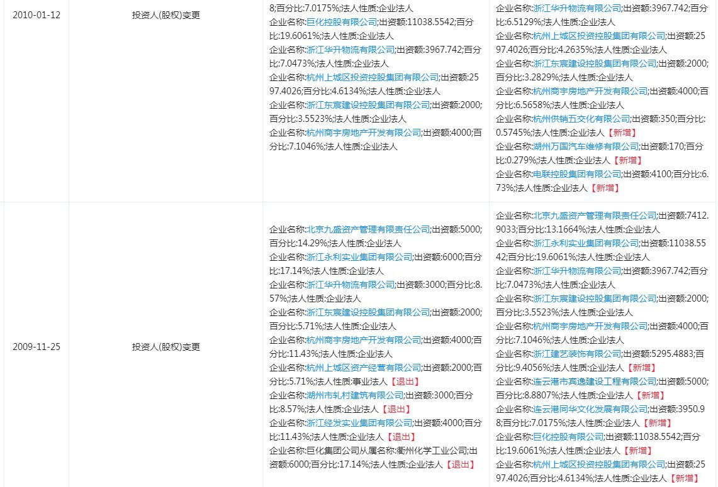Open 连云港市宾逸建设工程有限公司 company link
The width and height of the screenshot is (718, 487).
[x=595, y=381]
